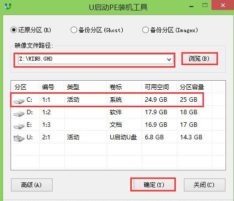Open the 浏览 (B) browse button
This screenshot has width=234, height=201.
coord(199,59)
